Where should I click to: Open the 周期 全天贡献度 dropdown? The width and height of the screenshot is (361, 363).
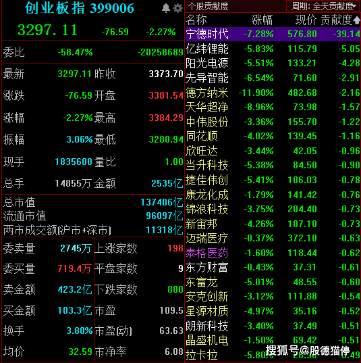click(323, 6)
